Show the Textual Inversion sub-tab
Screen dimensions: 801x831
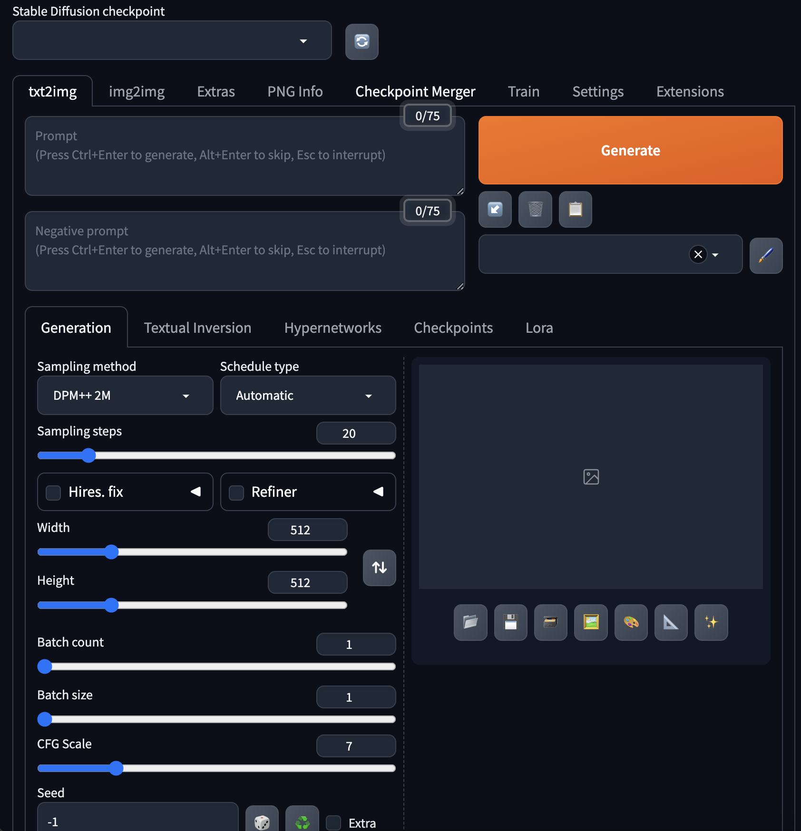click(x=197, y=328)
